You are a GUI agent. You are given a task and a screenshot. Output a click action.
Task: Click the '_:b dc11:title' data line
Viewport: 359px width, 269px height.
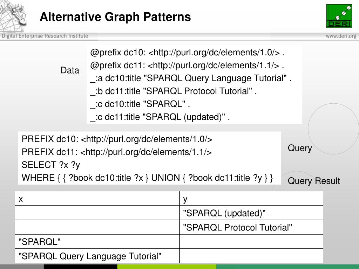coord(173,91)
